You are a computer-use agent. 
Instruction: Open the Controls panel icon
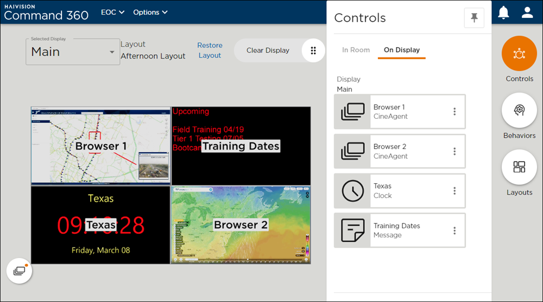pos(519,53)
